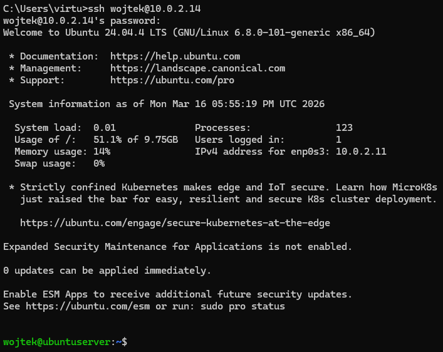Click the ssh wojtek@10.0.2.14 command text
The image size is (443, 352).
[x=144, y=9]
